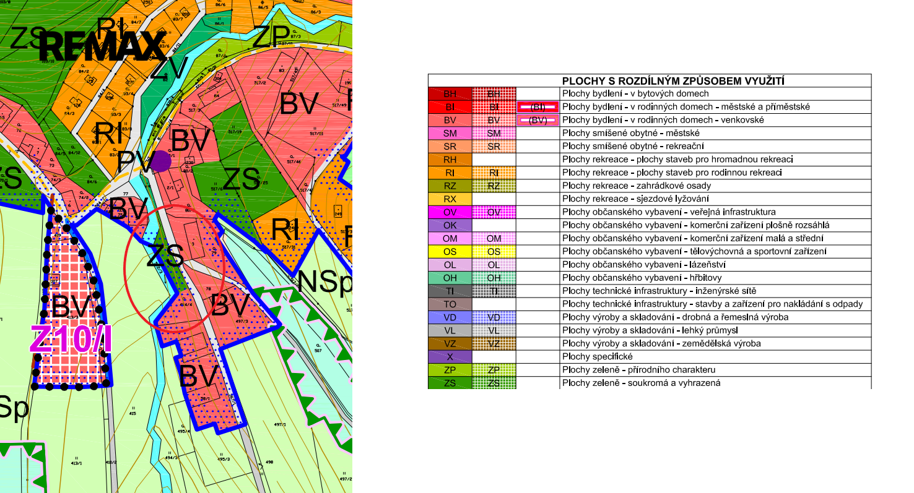Pick the solid yellow OS swatch
The width and height of the screenshot is (914, 493).
click(x=450, y=252)
